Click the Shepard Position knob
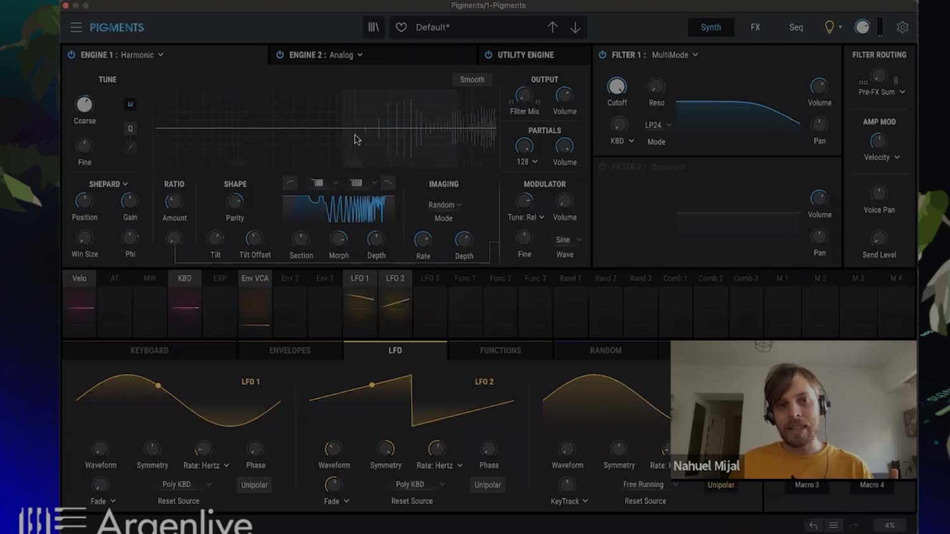The image size is (950, 534). [84, 201]
